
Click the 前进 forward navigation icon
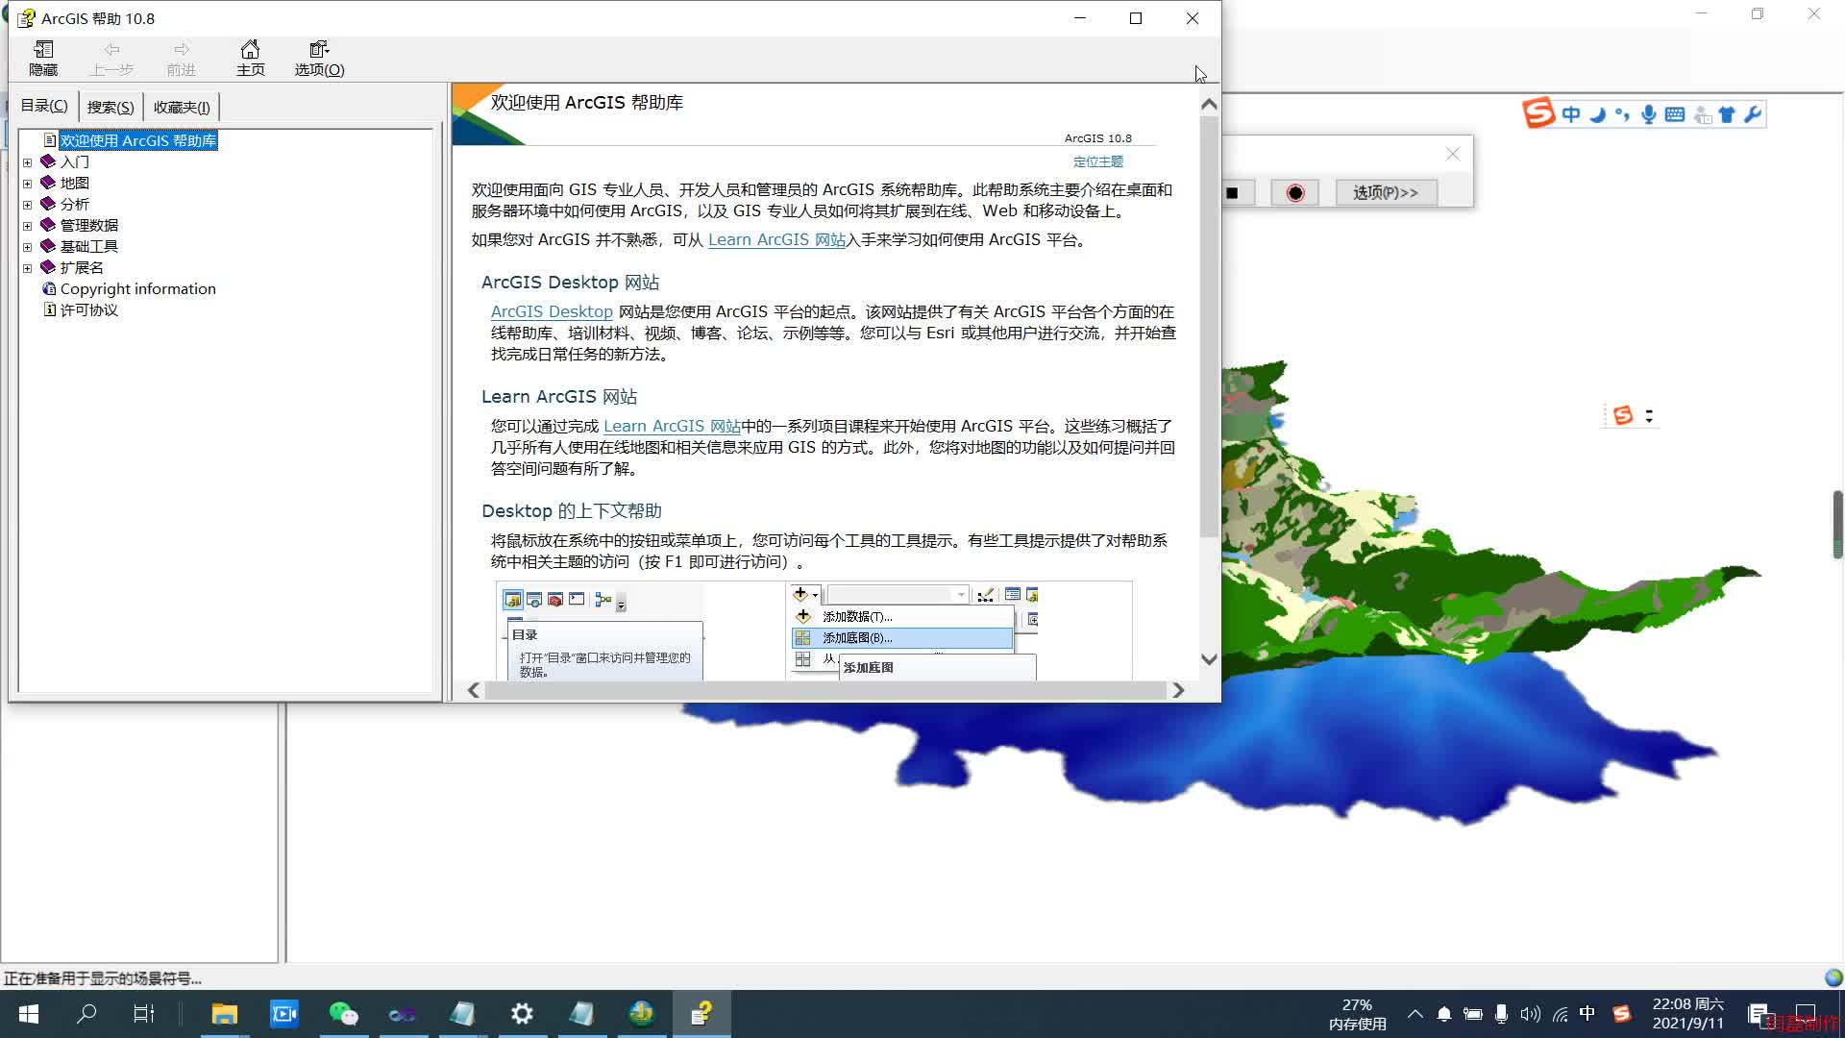click(x=182, y=56)
